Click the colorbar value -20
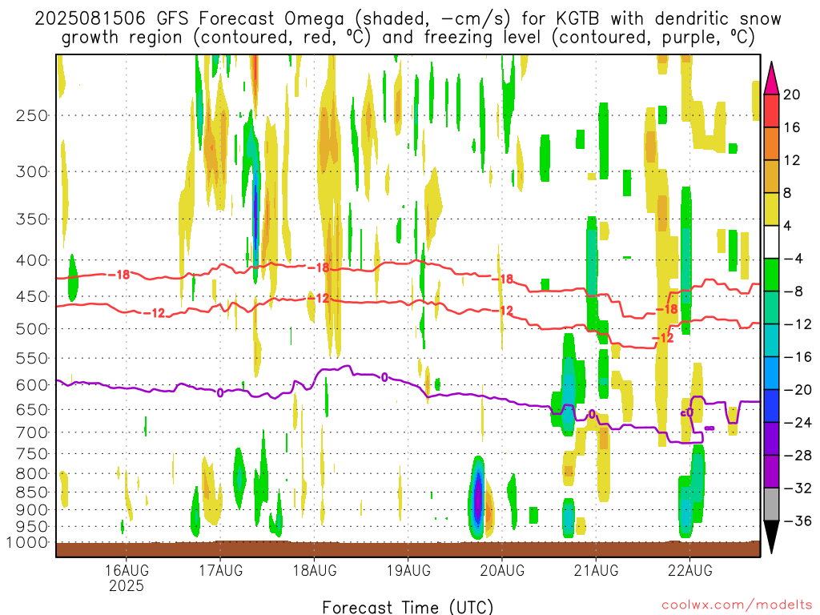Screen dimensions: 820x615 (x=798, y=390)
